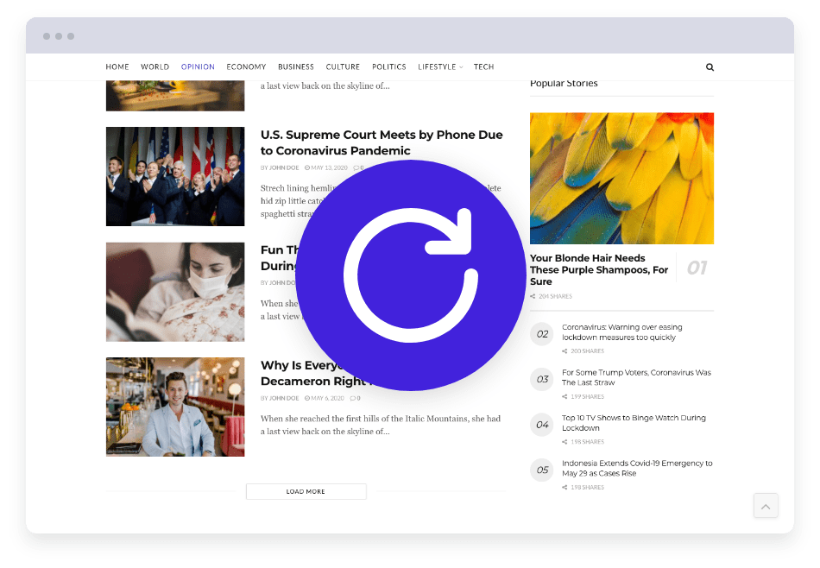Image resolution: width=820 pixels, height=568 pixels.
Task: Click comment icon under Decameron article
Action: coord(353,398)
